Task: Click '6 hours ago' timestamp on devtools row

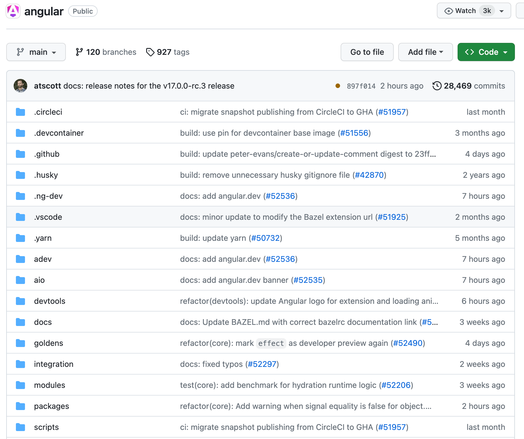Action: tap(483, 301)
